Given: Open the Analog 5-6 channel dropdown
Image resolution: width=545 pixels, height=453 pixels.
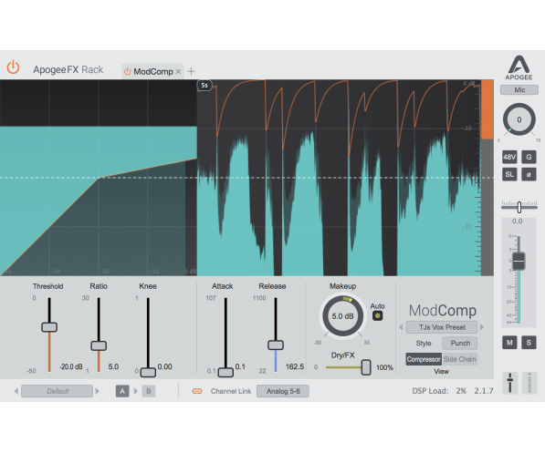Looking at the screenshot, I should coord(283,391).
